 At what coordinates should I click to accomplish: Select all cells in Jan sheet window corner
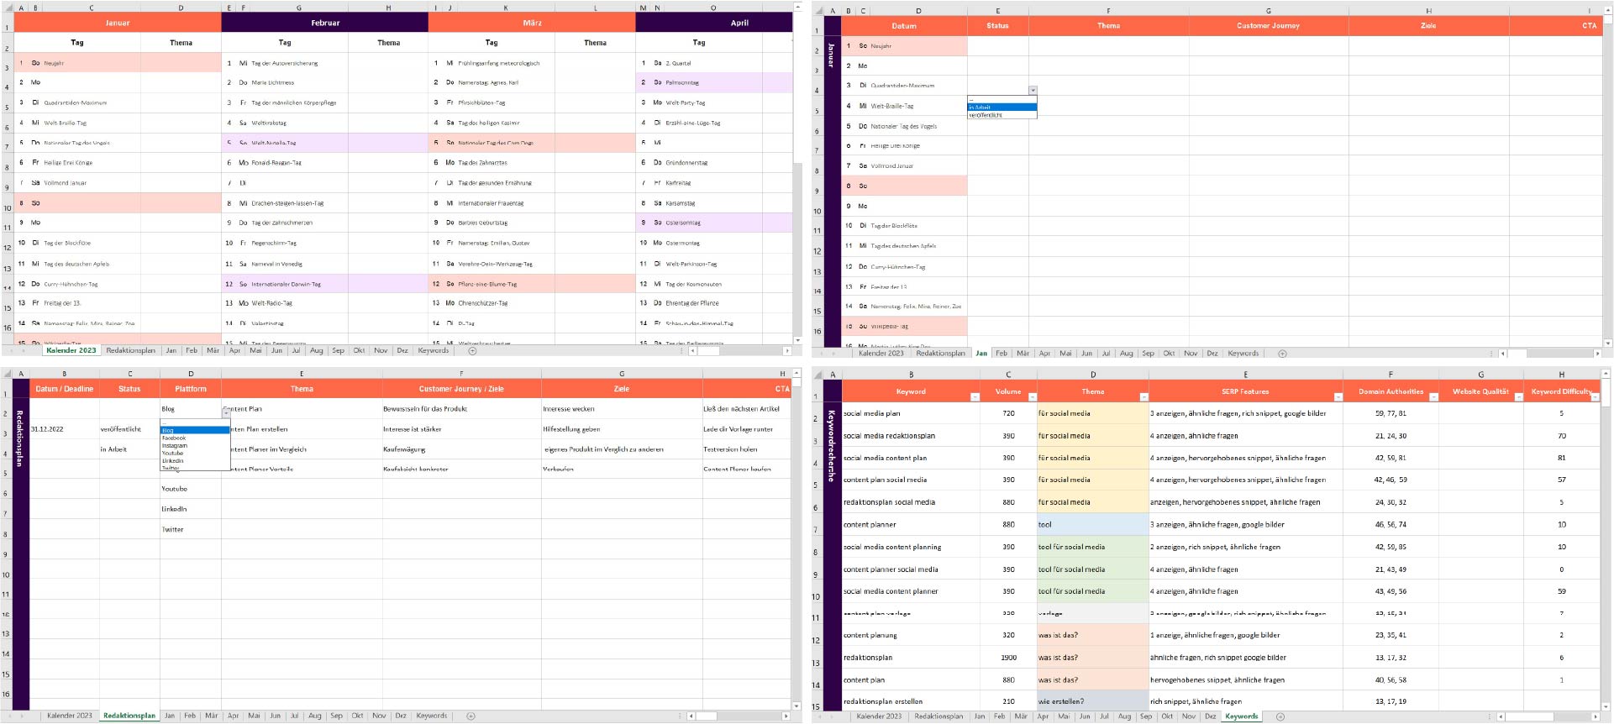[x=817, y=11]
